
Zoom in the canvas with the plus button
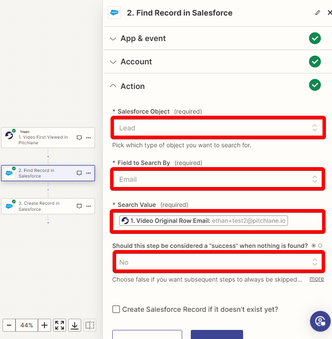(44, 325)
